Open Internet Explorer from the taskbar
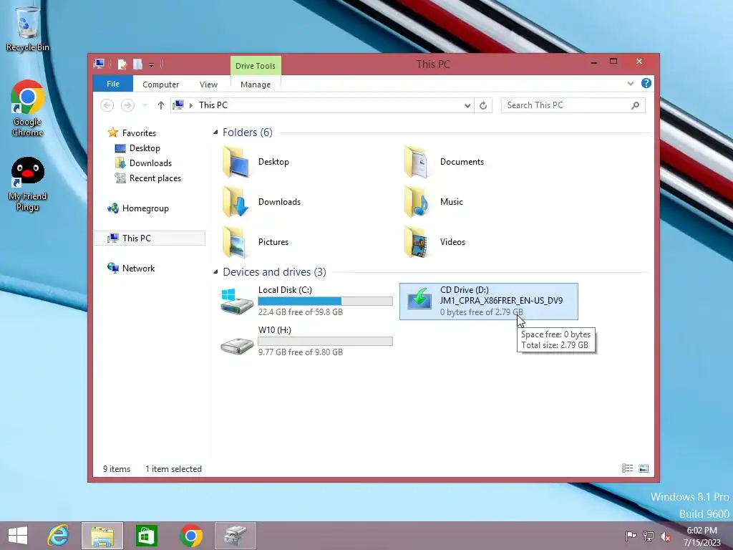Image resolution: width=733 pixels, height=550 pixels. point(59,536)
